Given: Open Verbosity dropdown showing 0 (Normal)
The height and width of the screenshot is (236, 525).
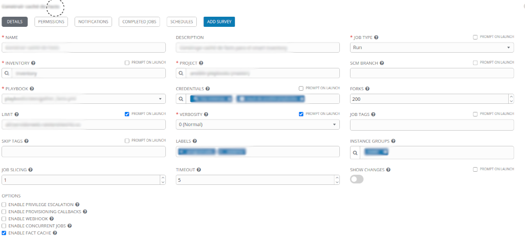Looking at the screenshot, I should (x=258, y=125).
